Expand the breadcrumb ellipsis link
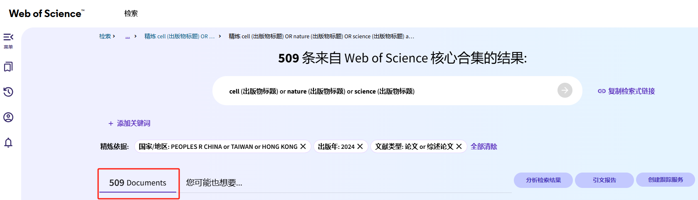 tap(128, 36)
